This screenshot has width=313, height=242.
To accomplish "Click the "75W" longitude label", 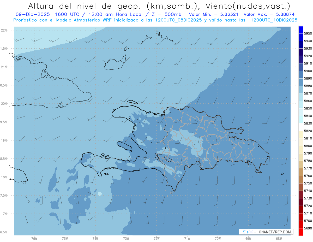I will click(x=65, y=239).
